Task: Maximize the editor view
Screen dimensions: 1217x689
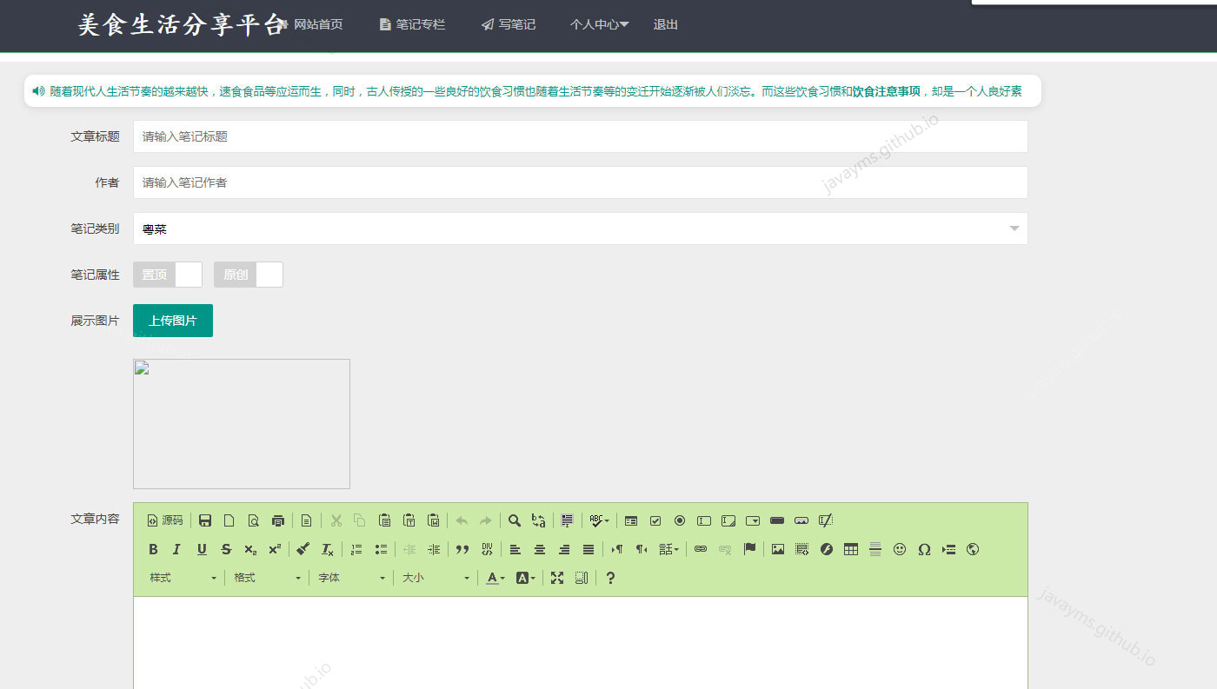Action: click(558, 577)
